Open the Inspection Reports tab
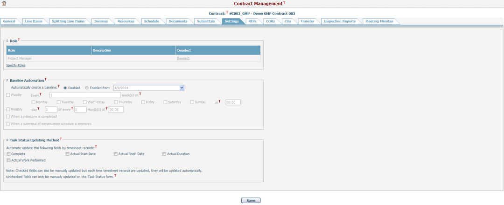The image size is (504, 205). [341, 21]
